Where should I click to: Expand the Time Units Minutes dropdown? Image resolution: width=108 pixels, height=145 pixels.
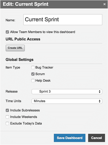[67, 101]
